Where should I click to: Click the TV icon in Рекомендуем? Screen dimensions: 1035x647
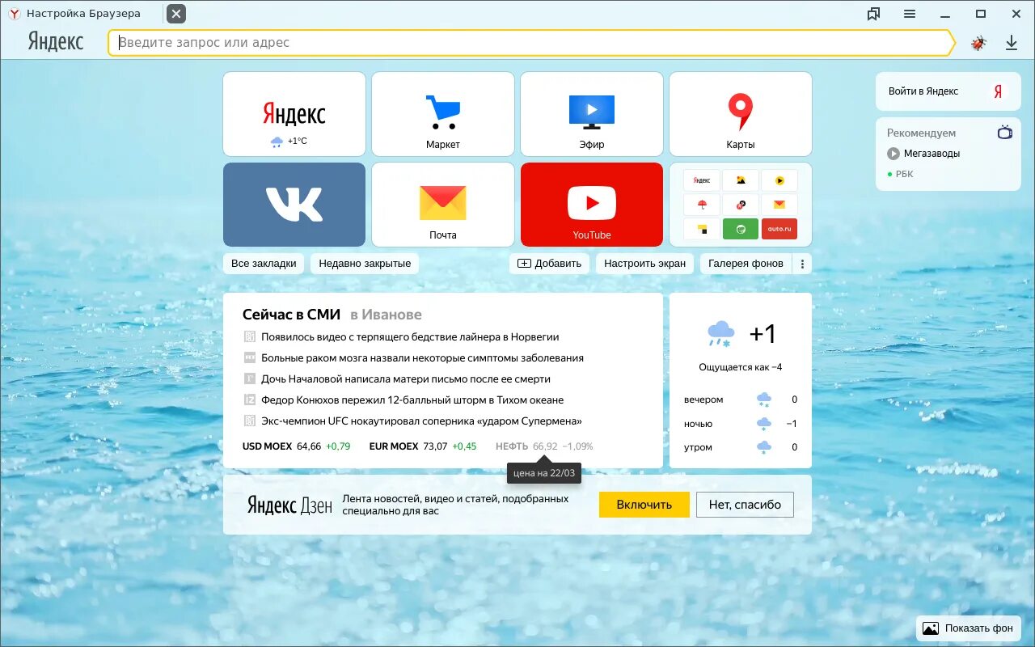pyautogui.click(x=1005, y=133)
